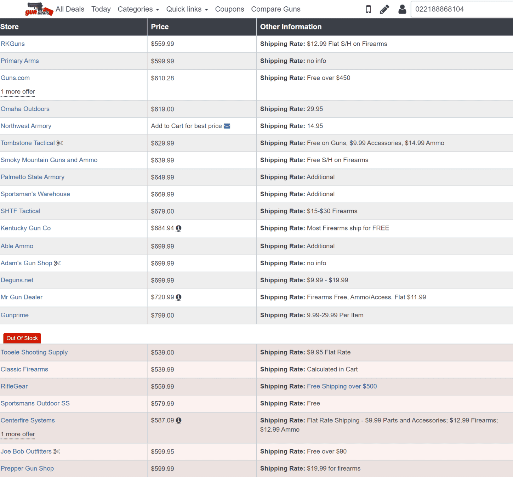Click coupon scissors icon next to Tombstone Tactical
The image size is (513, 477).
coord(60,143)
